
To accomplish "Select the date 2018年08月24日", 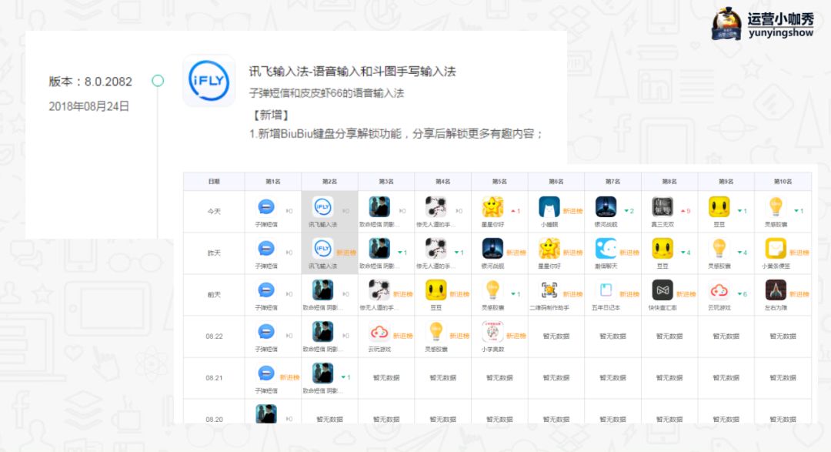I will (x=89, y=106).
